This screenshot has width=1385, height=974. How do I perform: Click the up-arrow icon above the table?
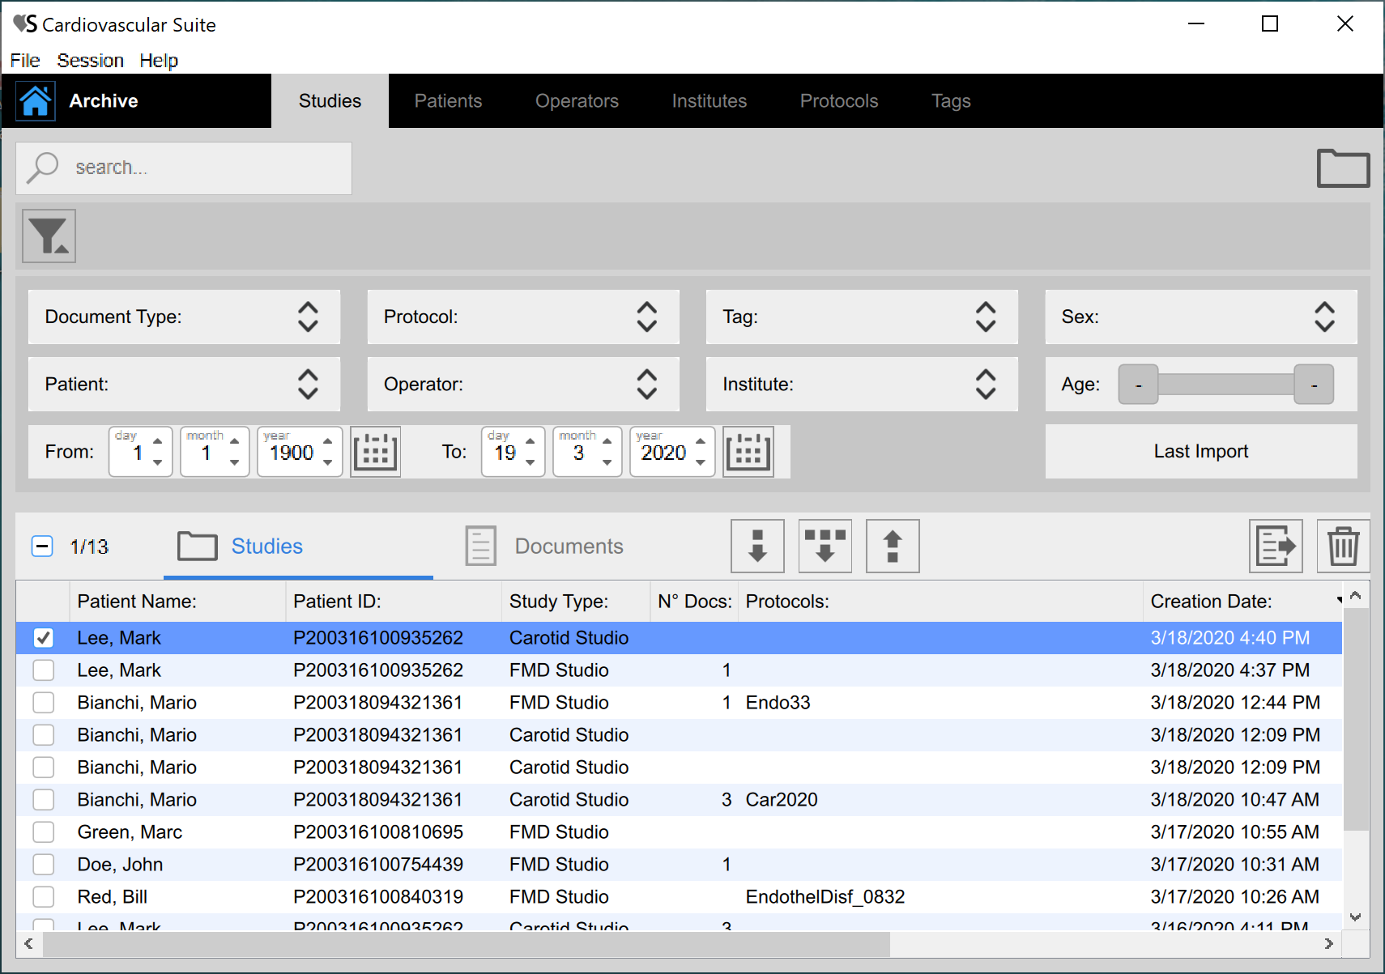pos(892,547)
